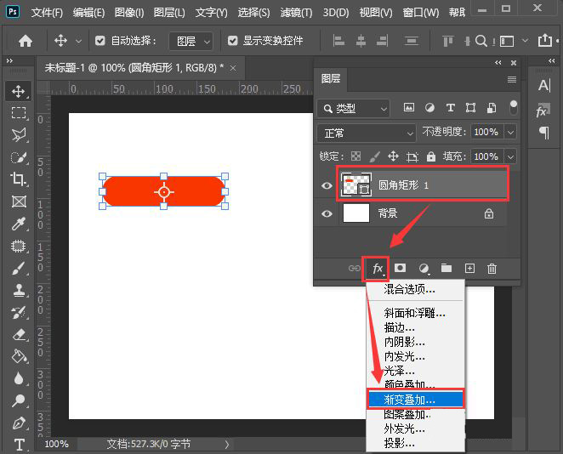Delete the selected layer

(492, 269)
